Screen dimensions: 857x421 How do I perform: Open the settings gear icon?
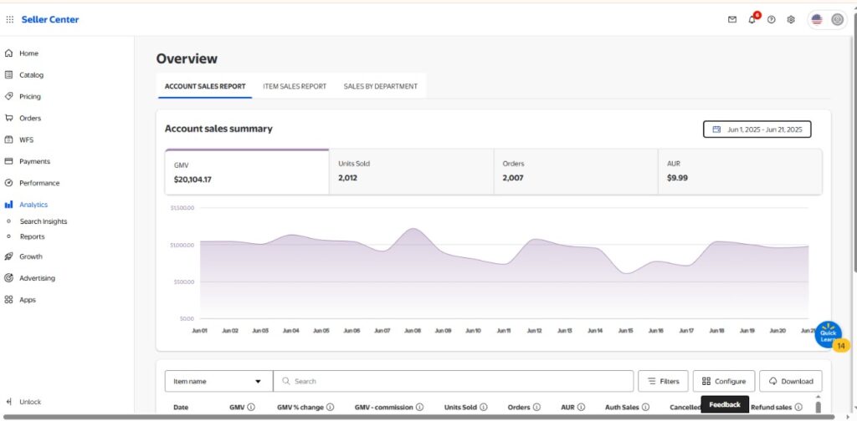pyautogui.click(x=791, y=19)
